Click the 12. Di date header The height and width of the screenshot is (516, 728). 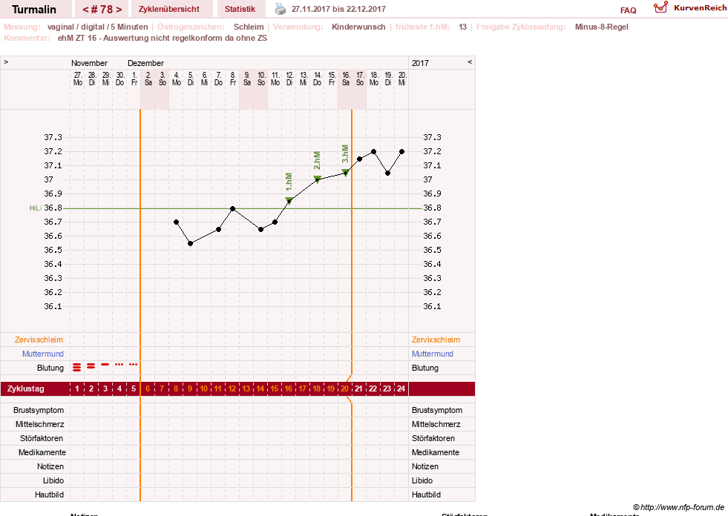coord(289,79)
